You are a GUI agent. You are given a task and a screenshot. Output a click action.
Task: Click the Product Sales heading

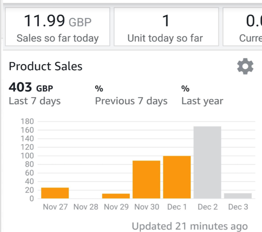point(46,66)
